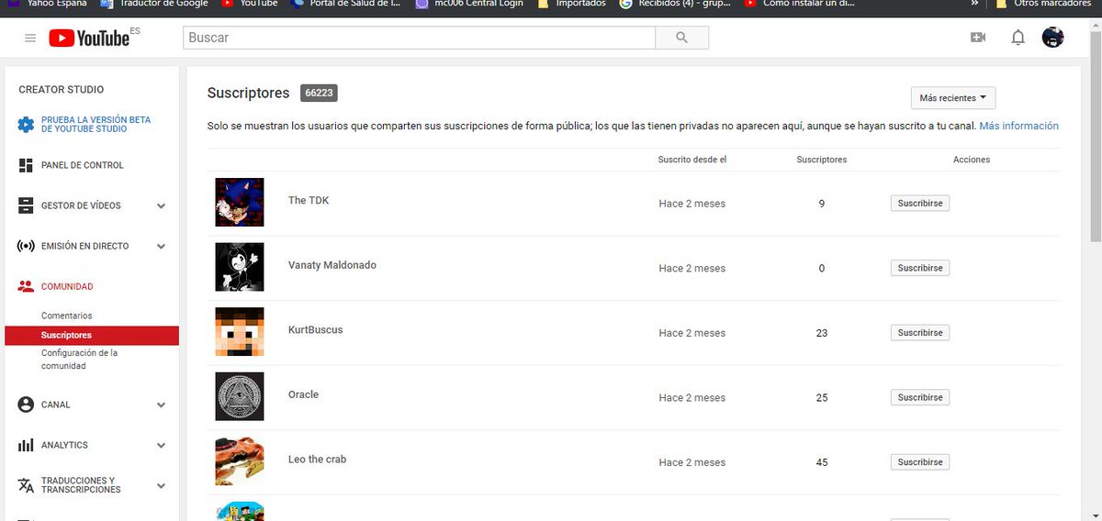Image resolution: width=1102 pixels, height=521 pixels.
Task: Click the channel name Oracle
Action: (303, 394)
